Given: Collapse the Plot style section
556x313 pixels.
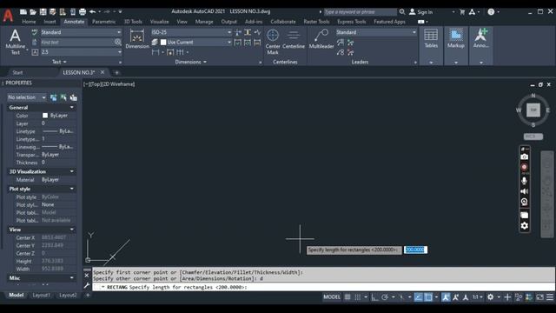Looking at the screenshot, I should point(72,189).
